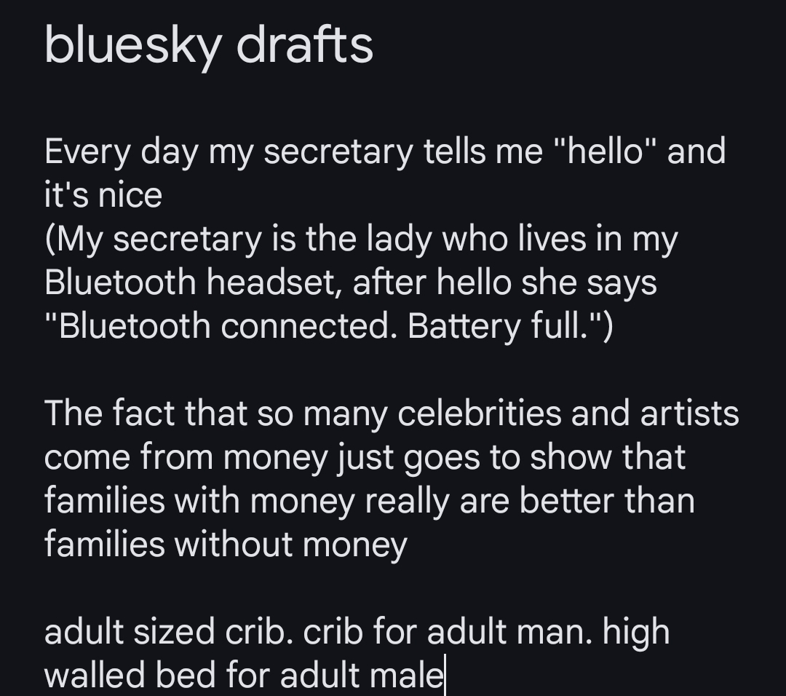Click the "bluesky drafts" note title
This screenshot has height=696, width=786.
point(209,45)
